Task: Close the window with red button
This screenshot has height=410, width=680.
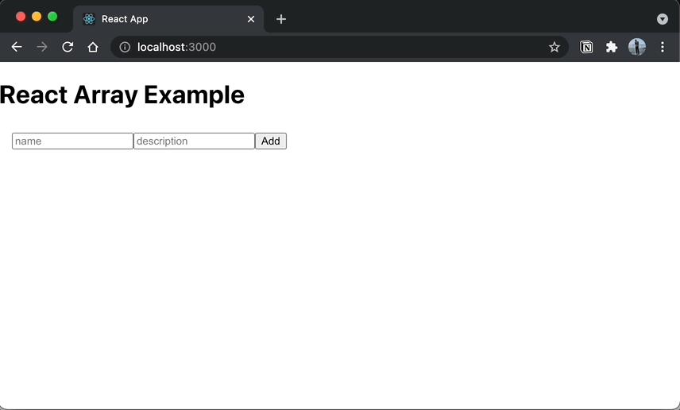Action: point(21,17)
